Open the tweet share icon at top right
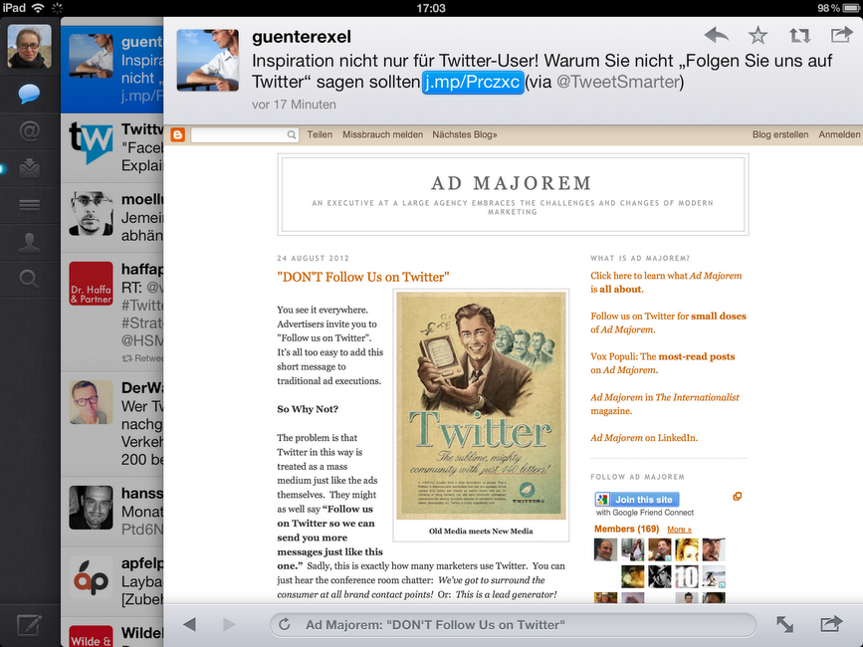The image size is (863, 647). 841,36
